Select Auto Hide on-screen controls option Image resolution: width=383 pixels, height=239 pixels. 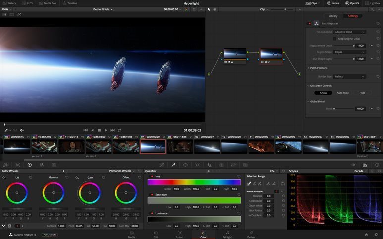point(343,93)
